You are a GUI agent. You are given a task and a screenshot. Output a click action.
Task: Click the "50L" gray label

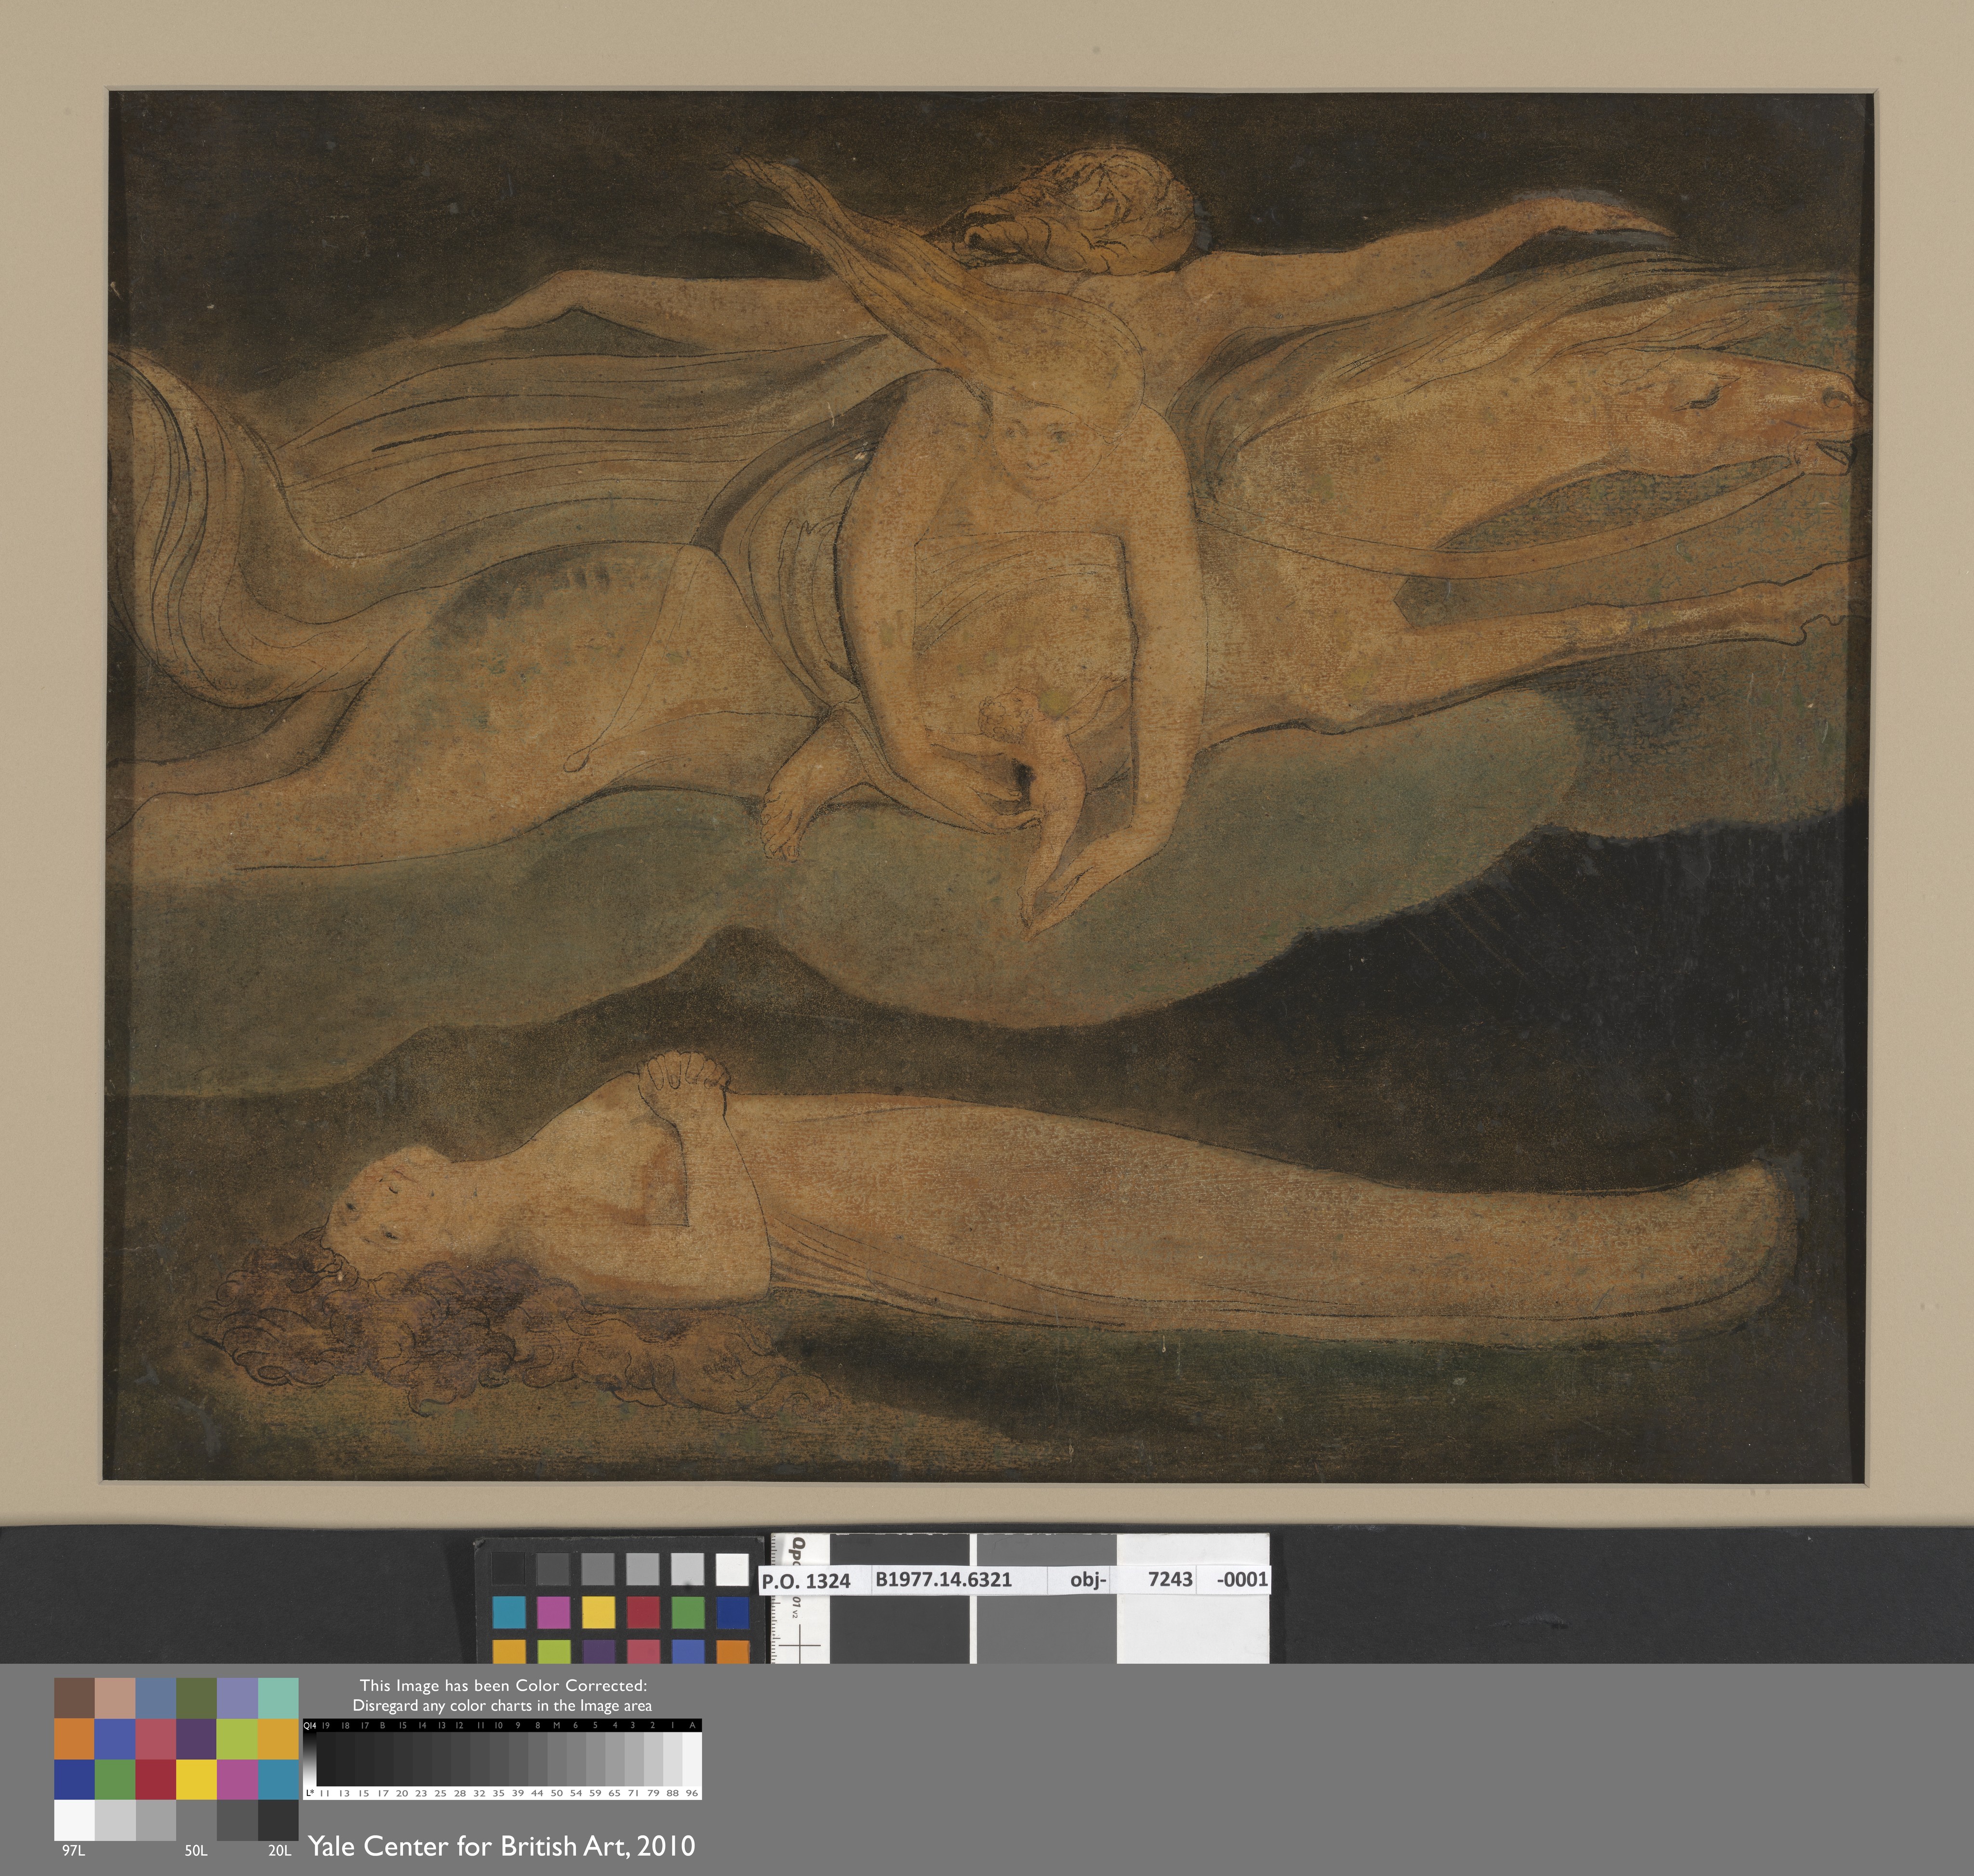[196, 1851]
